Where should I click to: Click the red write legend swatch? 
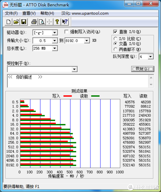click(68, 96)
